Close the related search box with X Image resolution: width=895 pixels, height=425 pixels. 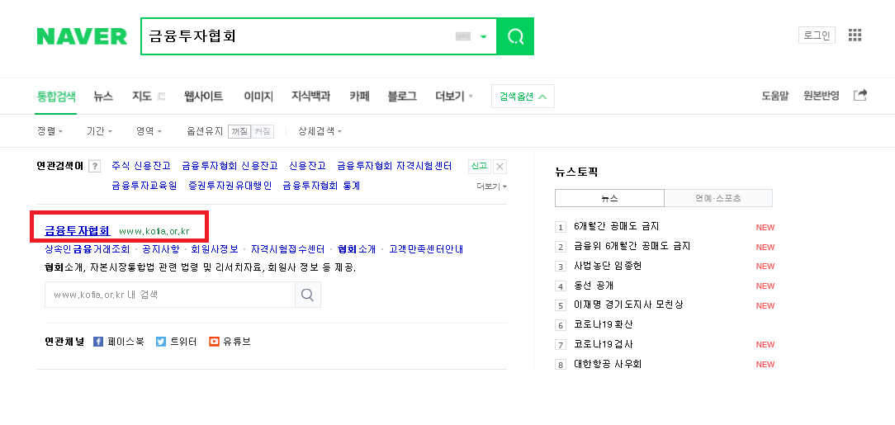[x=500, y=167]
